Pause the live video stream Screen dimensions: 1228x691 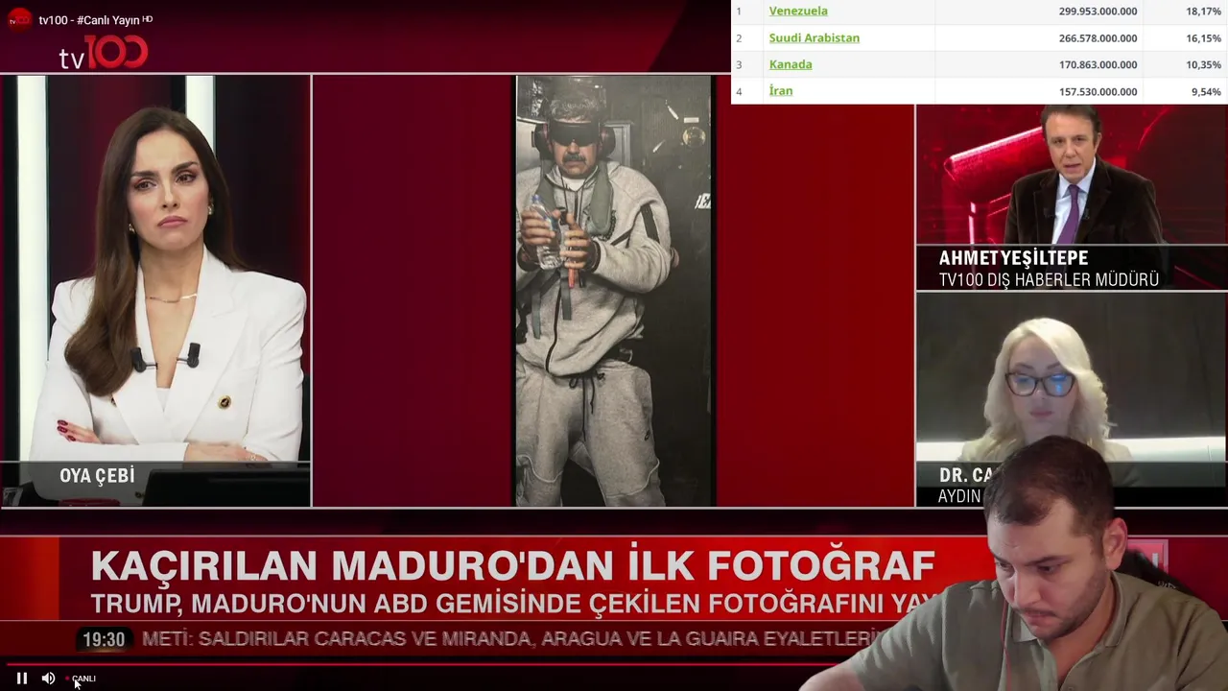[21, 679]
